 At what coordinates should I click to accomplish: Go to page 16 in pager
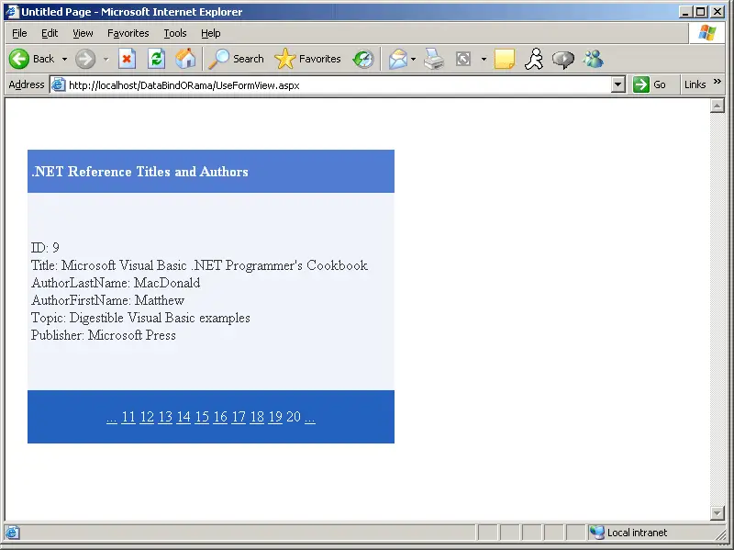pyautogui.click(x=220, y=417)
